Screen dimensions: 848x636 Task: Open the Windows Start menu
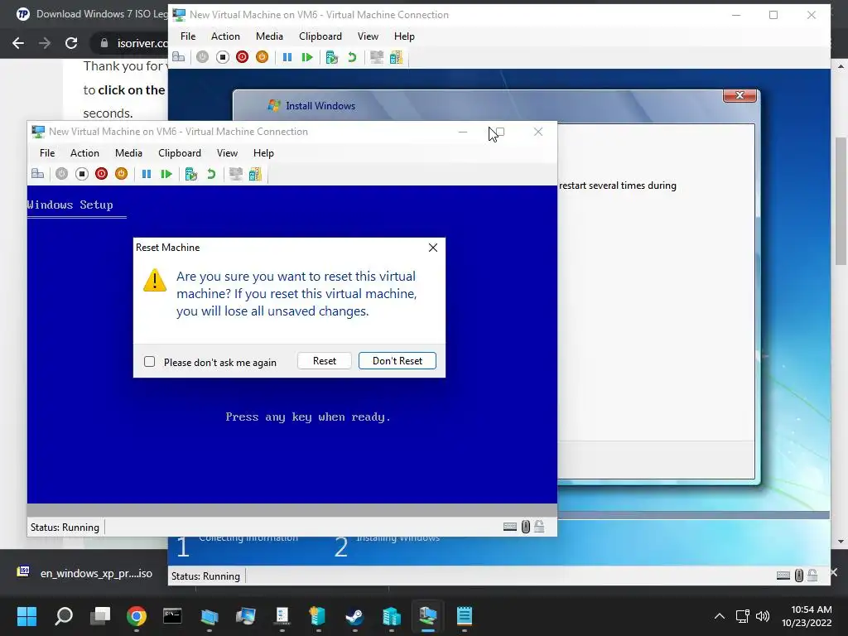click(x=26, y=616)
